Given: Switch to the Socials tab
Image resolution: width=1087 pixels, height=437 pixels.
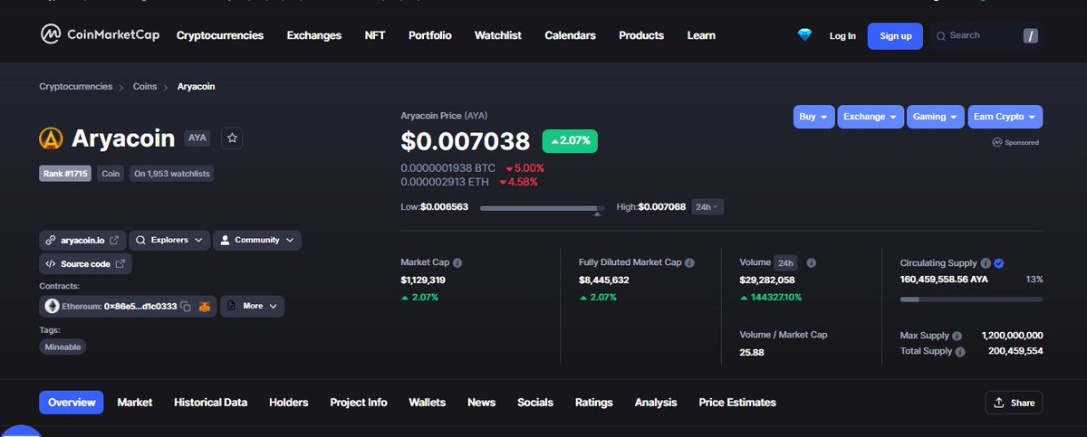Looking at the screenshot, I should point(535,403).
